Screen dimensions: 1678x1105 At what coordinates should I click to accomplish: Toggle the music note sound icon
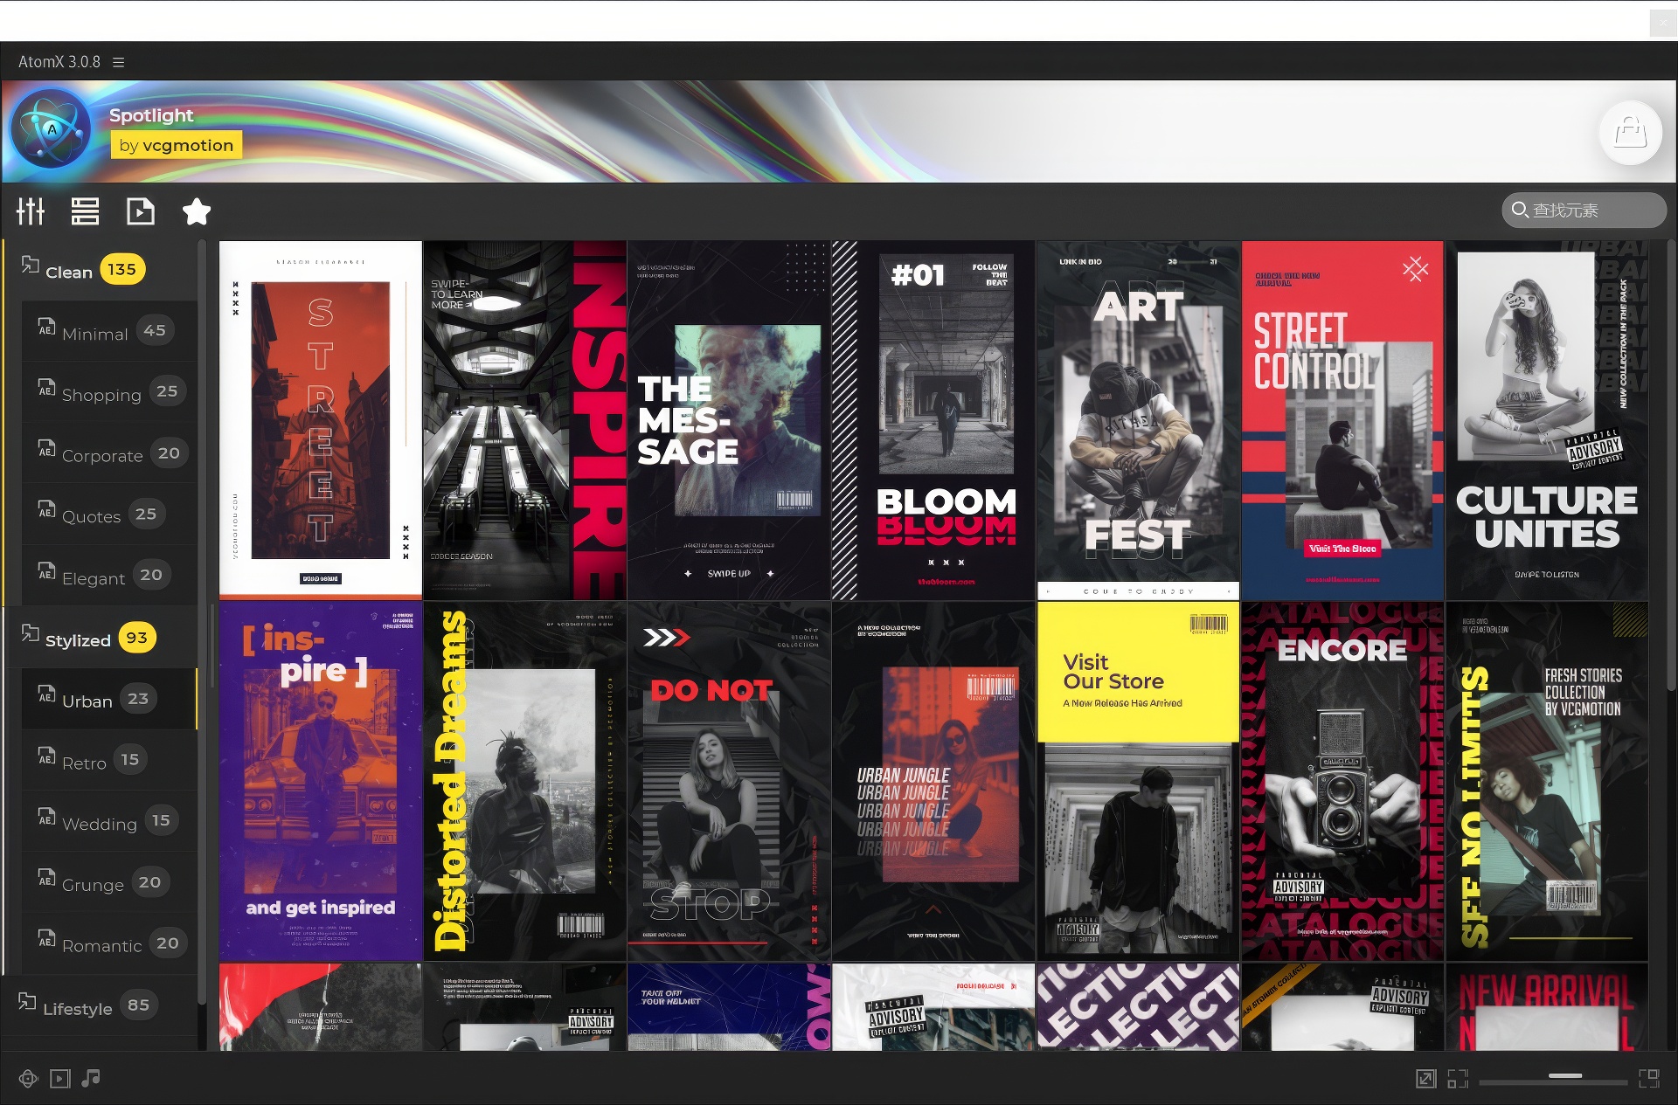click(x=91, y=1079)
